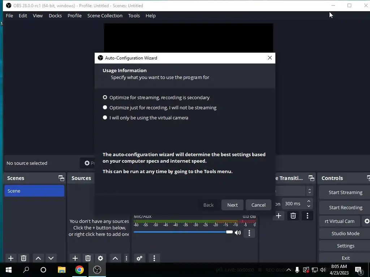Viewport: 370px width, 277px height.
Task: Open virtual camera settings gear
Action: click(x=367, y=221)
